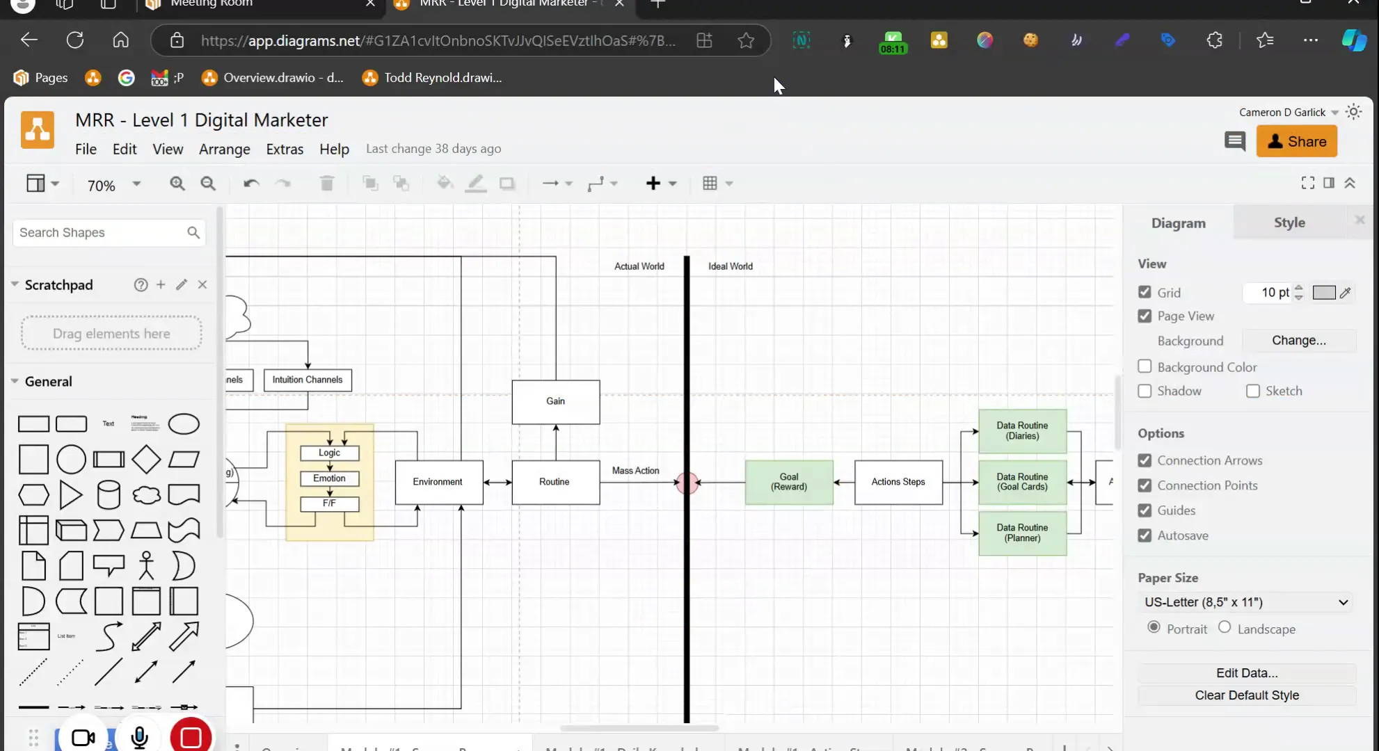Undo the last action
1379x751 pixels.
251,184
